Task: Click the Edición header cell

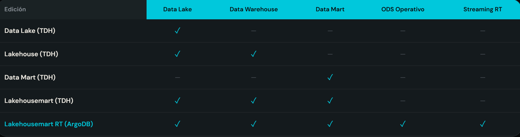Action: [x=15, y=10]
